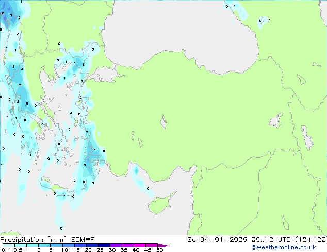The width and height of the screenshot is (327, 252).
Task: Choose the 10–15 mm blue legend swatch
Action: point(70,245)
